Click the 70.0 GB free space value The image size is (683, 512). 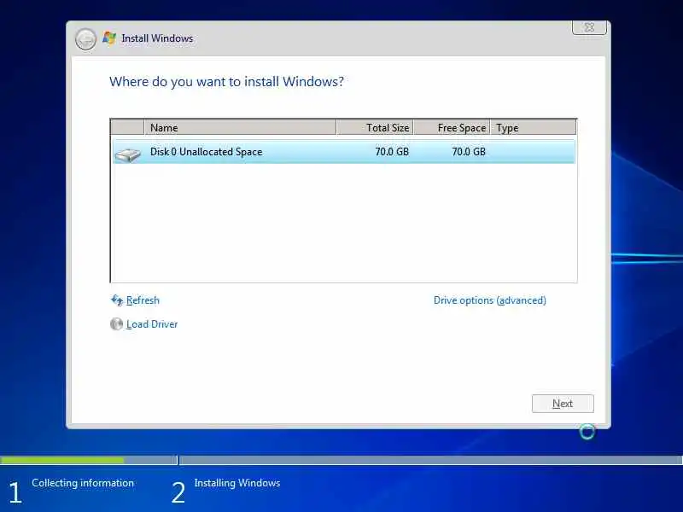click(x=469, y=152)
